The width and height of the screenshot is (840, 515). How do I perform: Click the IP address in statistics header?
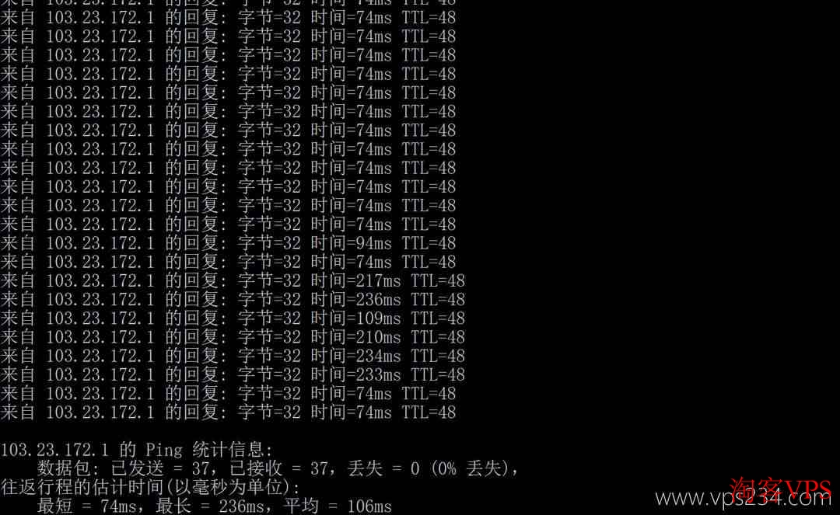click(x=54, y=450)
